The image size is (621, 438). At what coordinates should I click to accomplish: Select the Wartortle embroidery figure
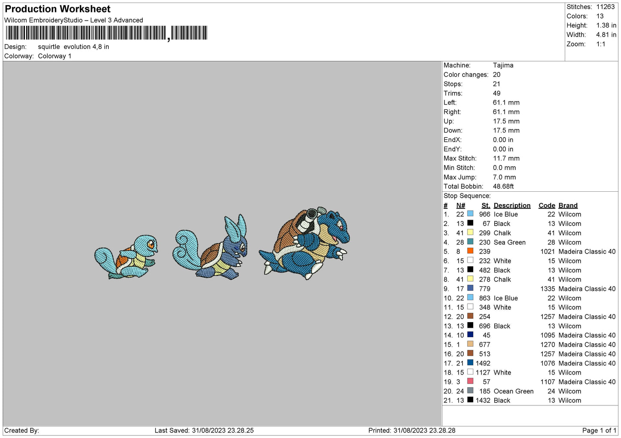(x=211, y=249)
